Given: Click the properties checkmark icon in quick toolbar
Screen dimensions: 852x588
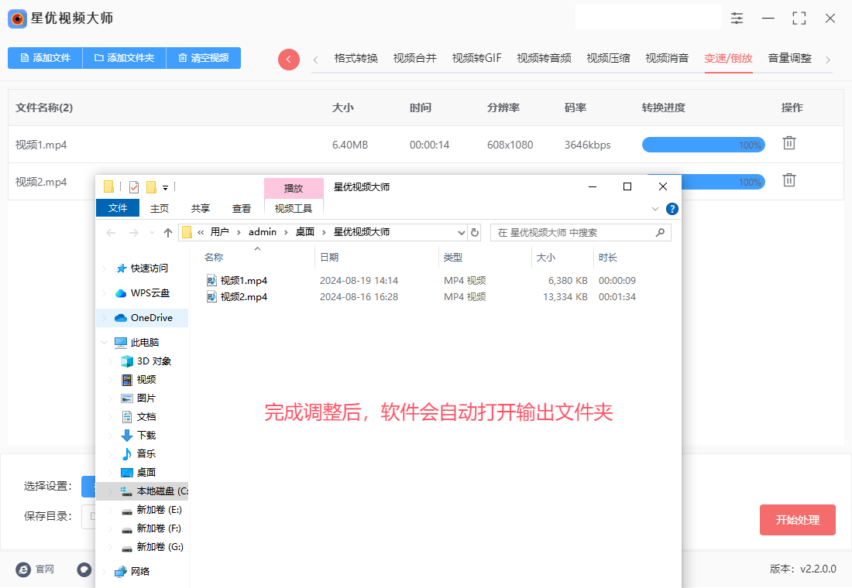Looking at the screenshot, I should click(x=134, y=187).
